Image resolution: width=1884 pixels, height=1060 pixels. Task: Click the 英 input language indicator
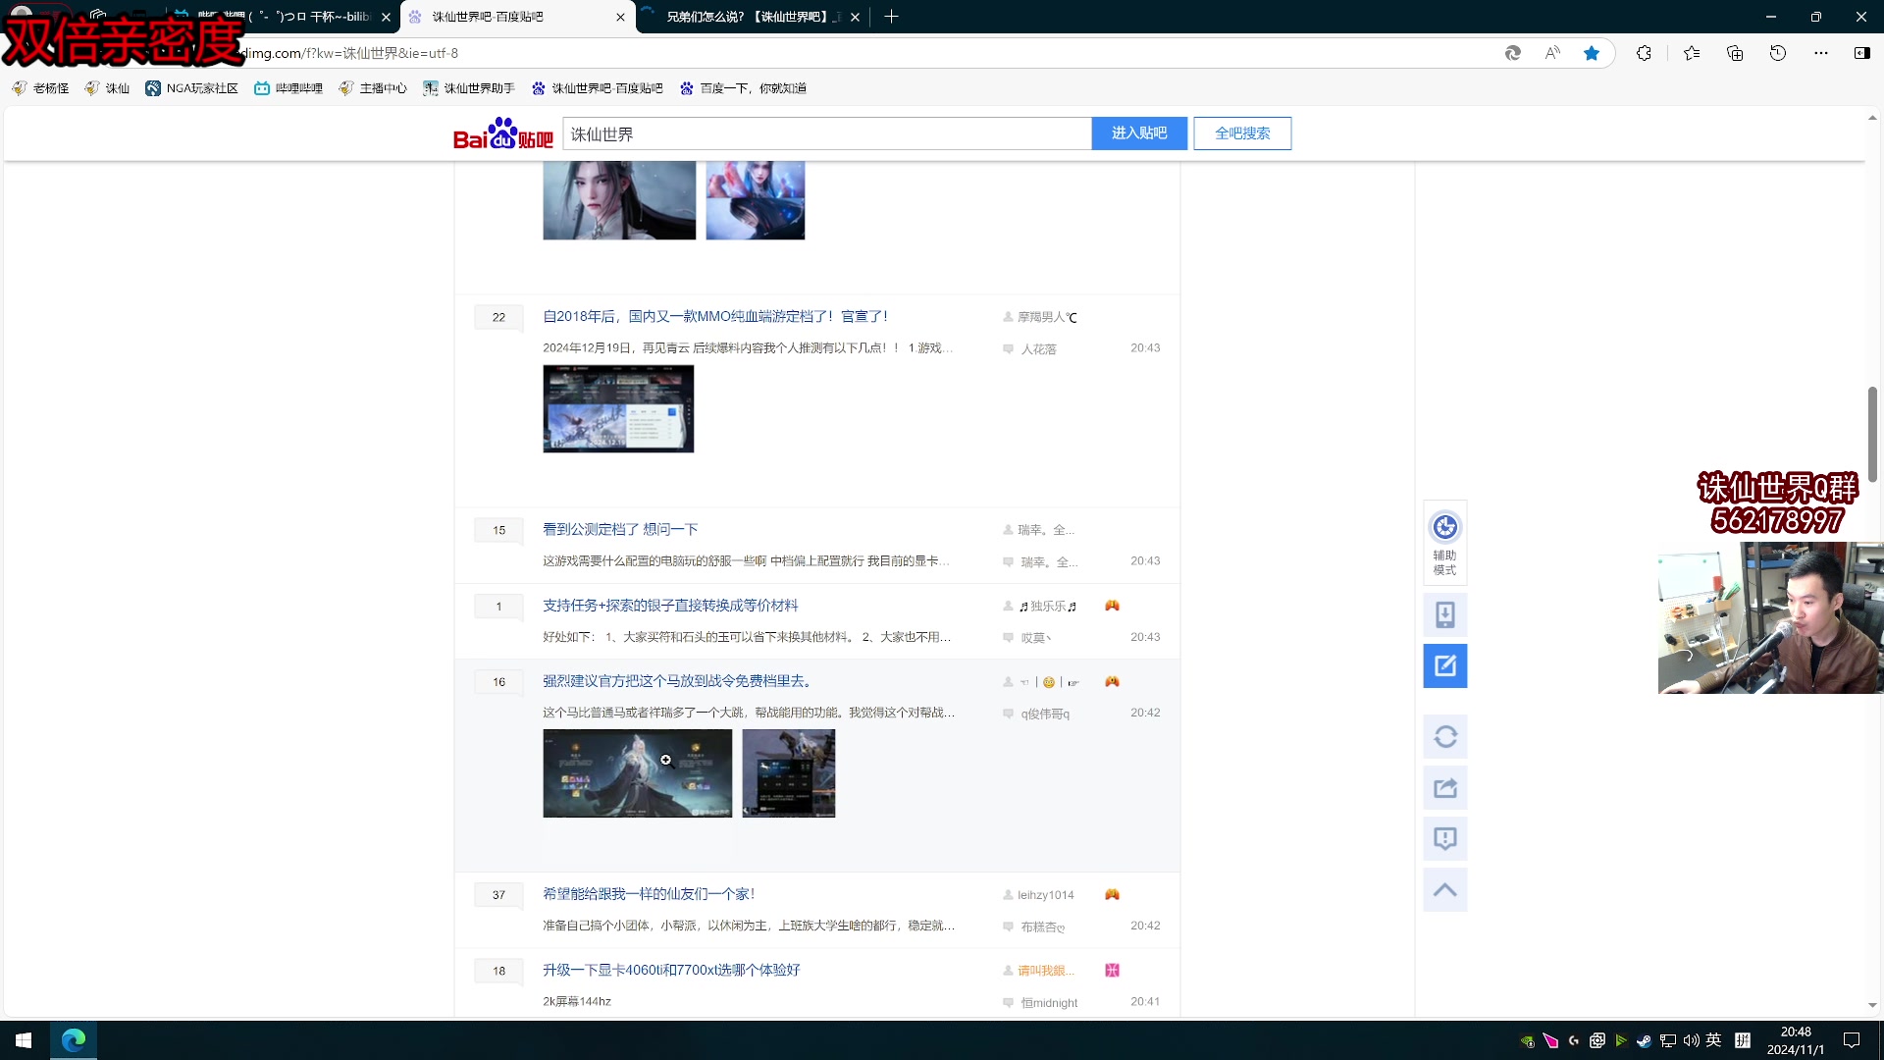1713,1040
